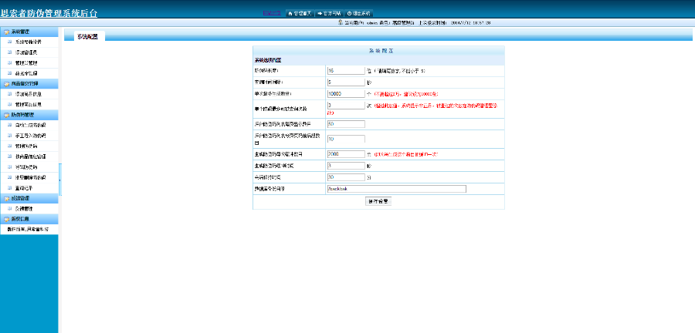Click the 思索者防伪管理系统后台 title
The height and width of the screenshot is (333, 695).
click(49, 13)
